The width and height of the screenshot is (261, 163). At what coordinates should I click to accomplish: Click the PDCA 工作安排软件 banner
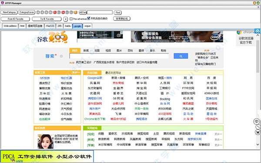coord(47,156)
